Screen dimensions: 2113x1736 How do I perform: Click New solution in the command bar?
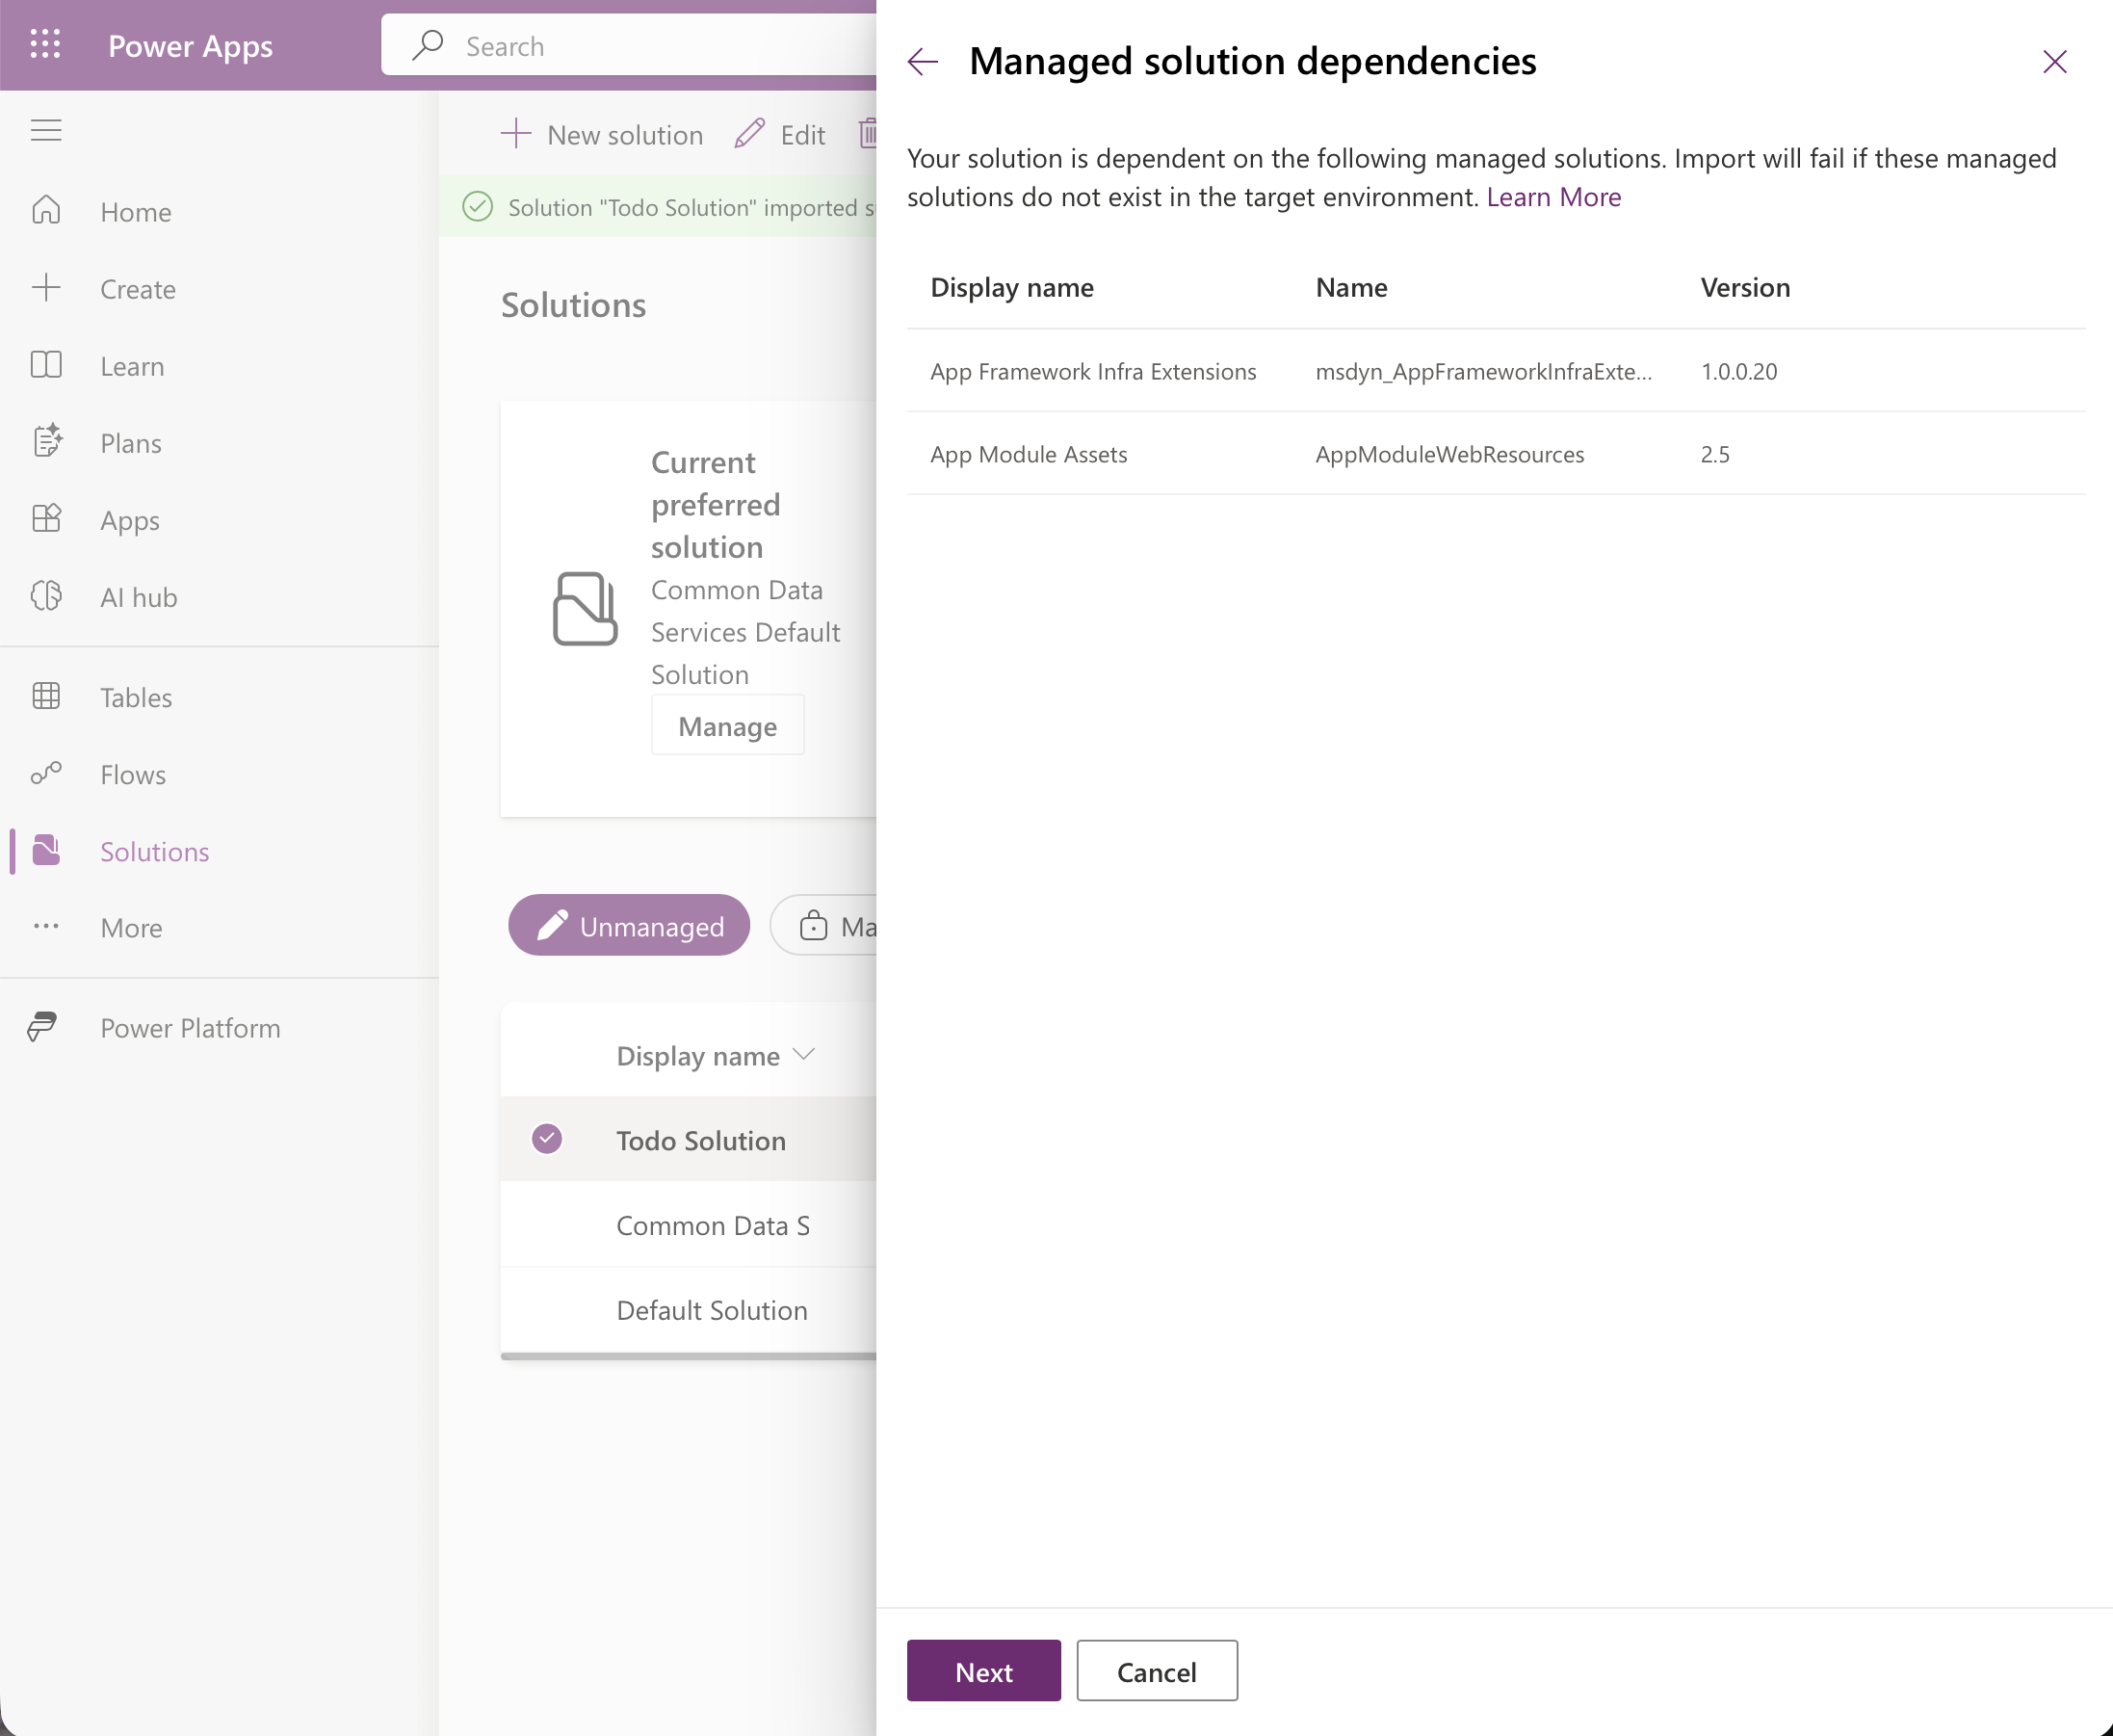(602, 134)
